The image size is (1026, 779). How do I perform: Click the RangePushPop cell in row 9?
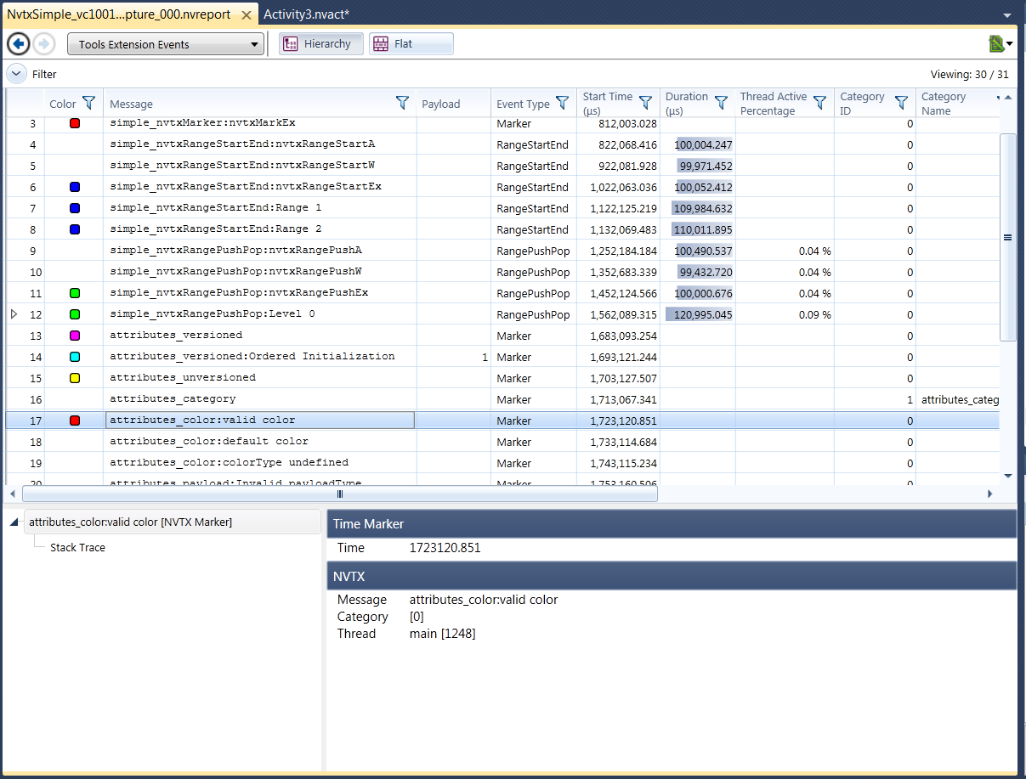[533, 251]
